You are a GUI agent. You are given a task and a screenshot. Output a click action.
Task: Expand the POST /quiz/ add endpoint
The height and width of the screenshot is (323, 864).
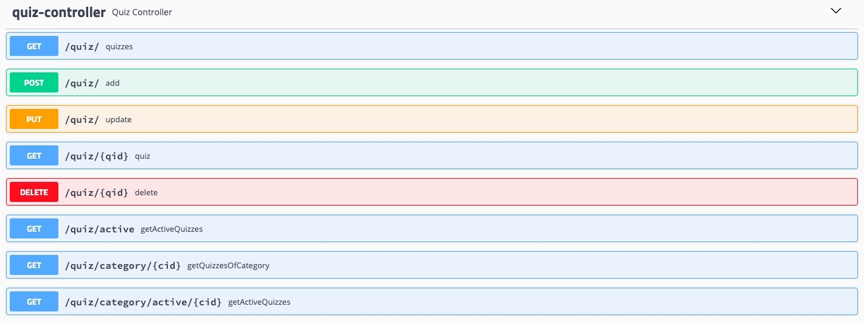432,83
